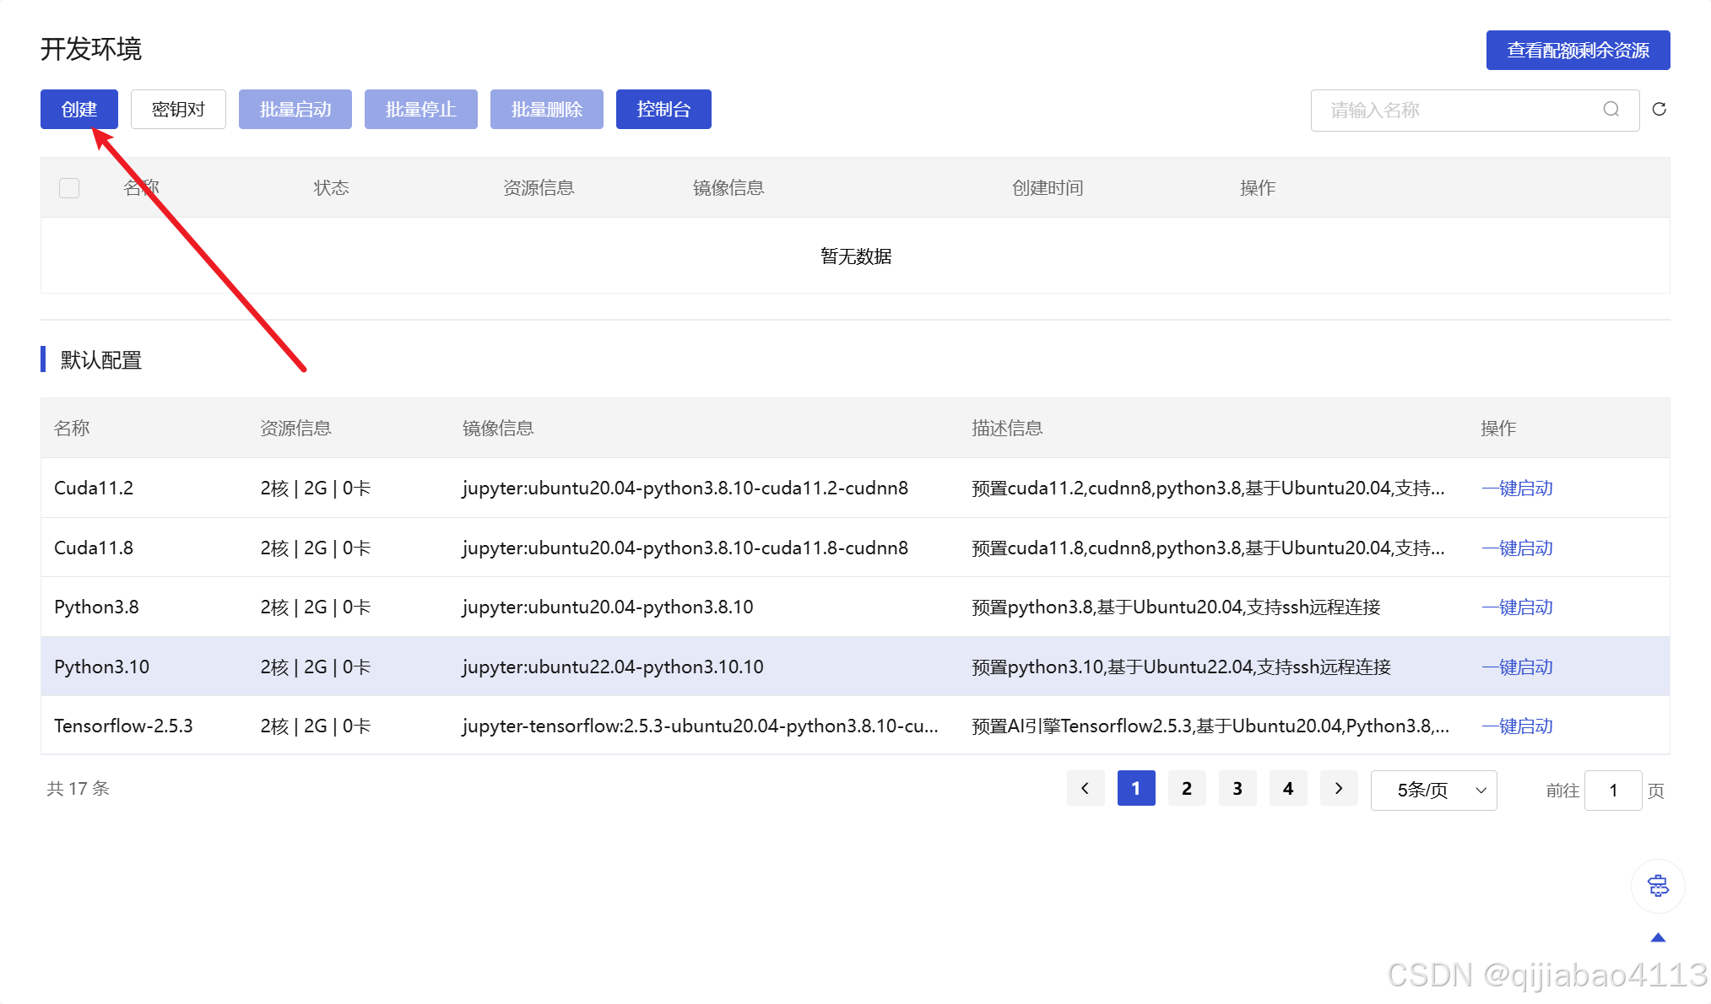Click the search magnifier icon
Image resolution: width=1711 pixels, height=1004 pixels.
(x=1611, y=110)
